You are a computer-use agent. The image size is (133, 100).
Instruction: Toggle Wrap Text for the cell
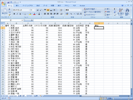click(61, 10)
